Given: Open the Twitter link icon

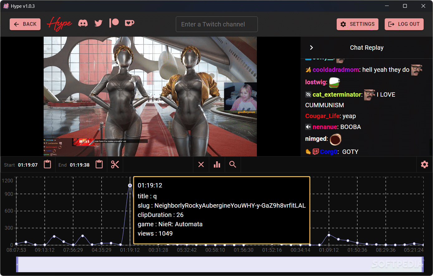Looking at the screenshot, I should tap(99, 23).
